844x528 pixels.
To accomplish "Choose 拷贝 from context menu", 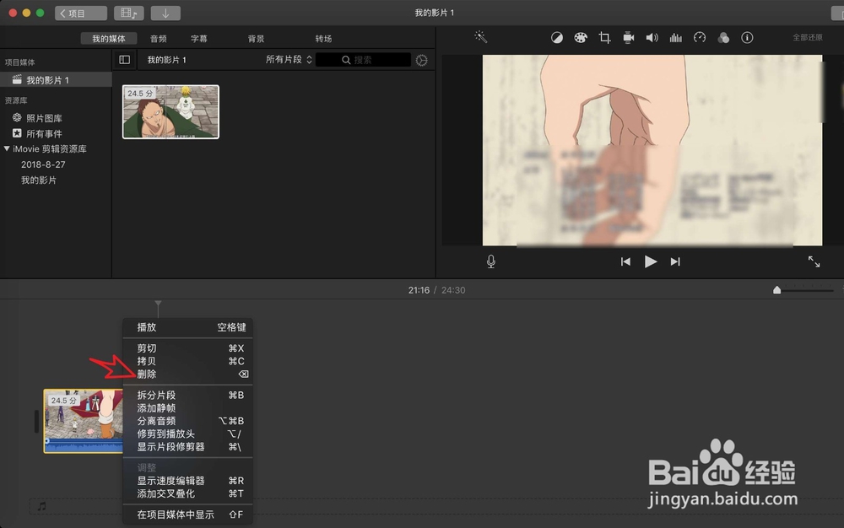I will pos(187,361).
